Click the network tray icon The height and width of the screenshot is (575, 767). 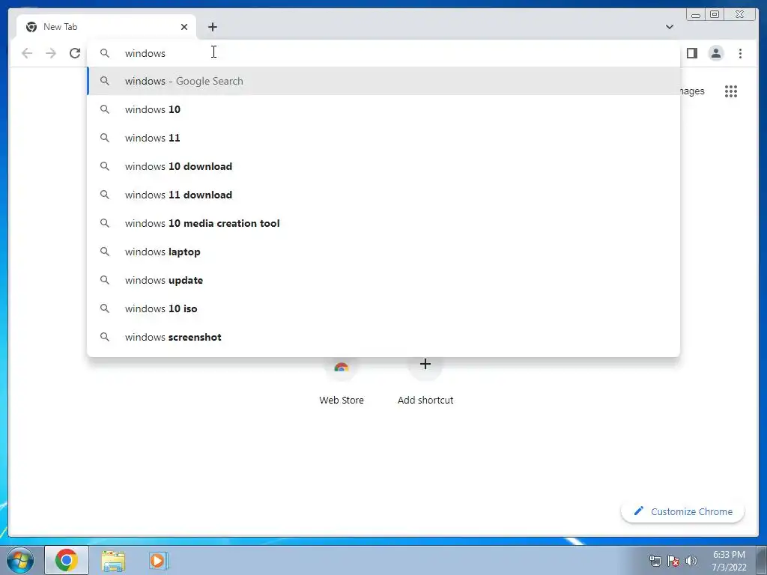[x=655, y=561]
